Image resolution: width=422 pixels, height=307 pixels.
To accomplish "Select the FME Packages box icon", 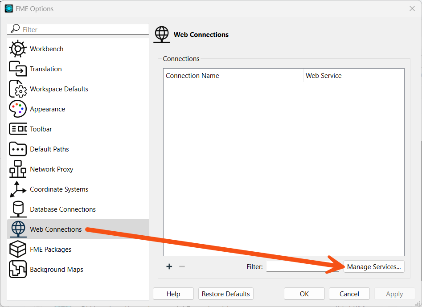I will (17, 249).
